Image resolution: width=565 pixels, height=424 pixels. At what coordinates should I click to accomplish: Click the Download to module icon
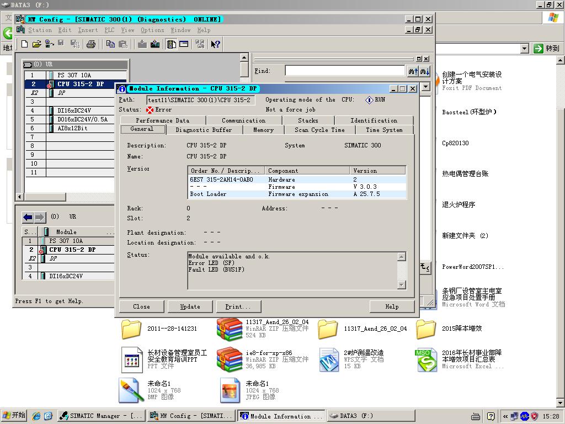[x=142, y=44]
